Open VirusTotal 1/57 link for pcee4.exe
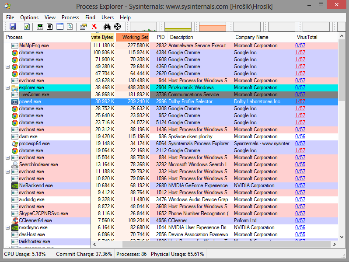Viewport: 349px width, 262px height. [x=300, y=102]
